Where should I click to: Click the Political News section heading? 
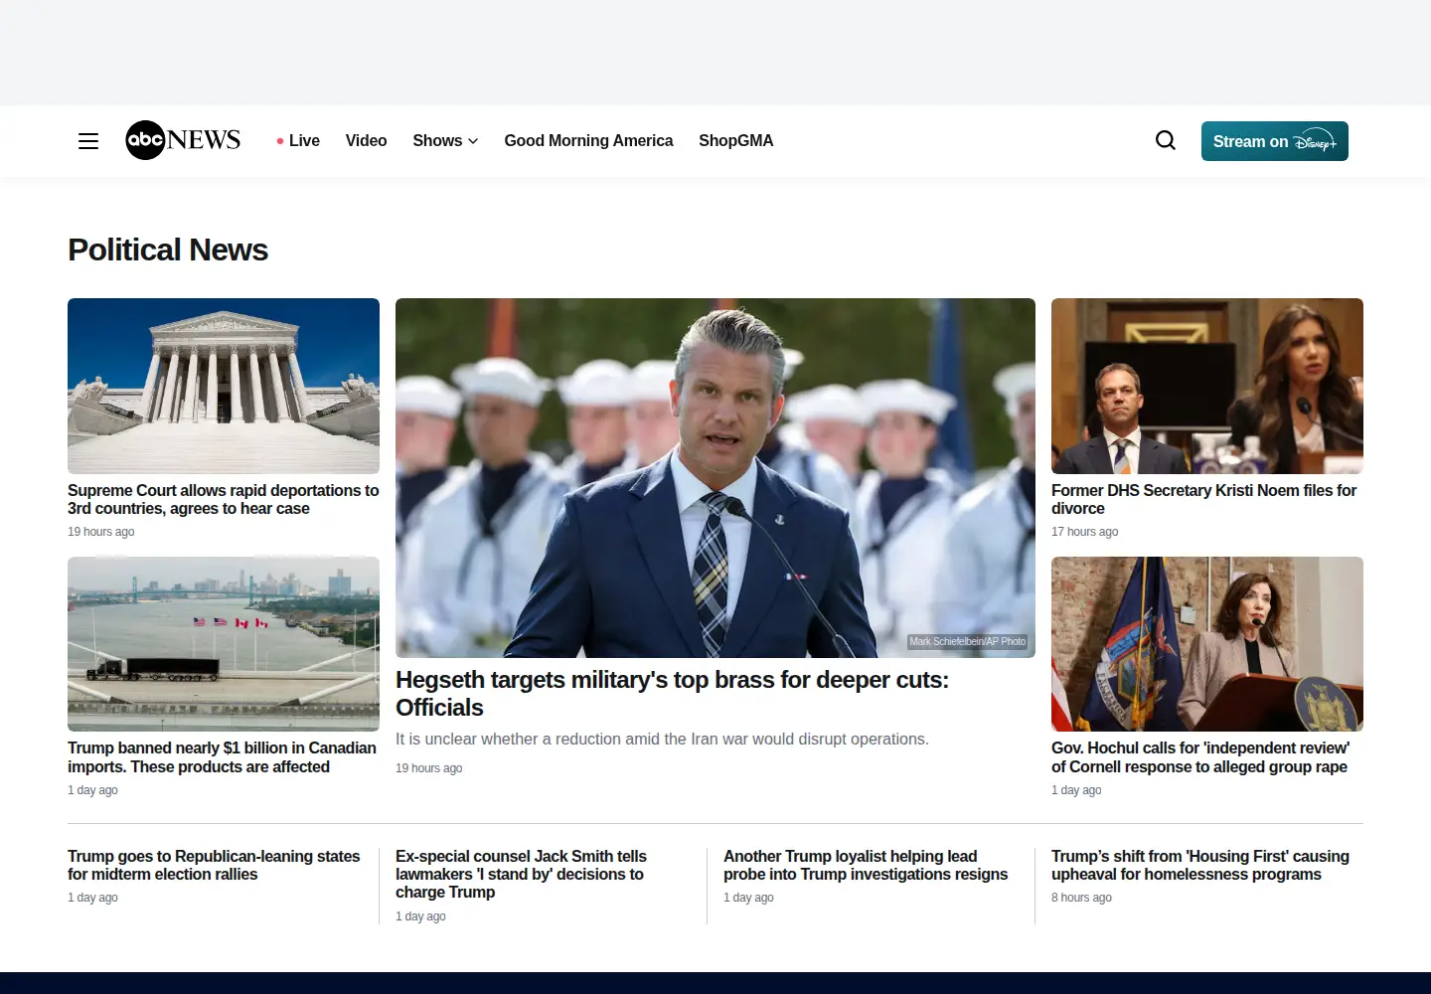pyautogui.click(x=168, y=249)
